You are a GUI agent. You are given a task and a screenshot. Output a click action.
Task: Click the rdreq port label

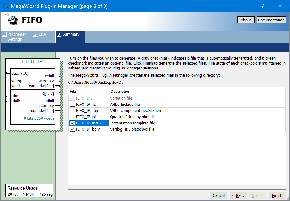click(x=16, y=96)
